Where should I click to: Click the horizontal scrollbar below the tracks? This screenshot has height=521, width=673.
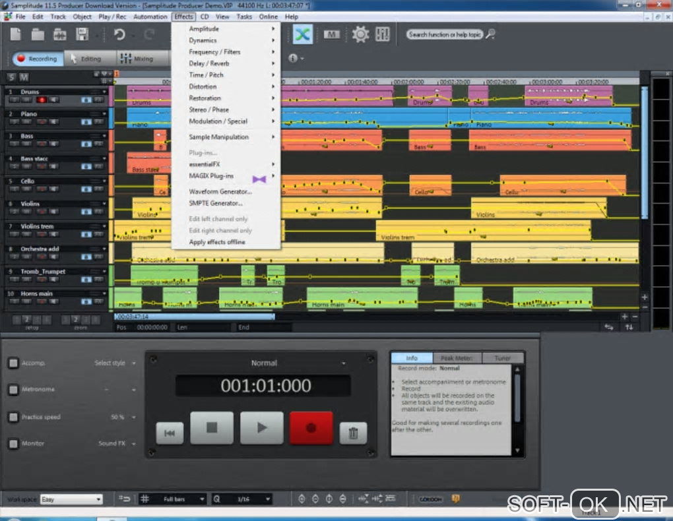coord(195,317)
